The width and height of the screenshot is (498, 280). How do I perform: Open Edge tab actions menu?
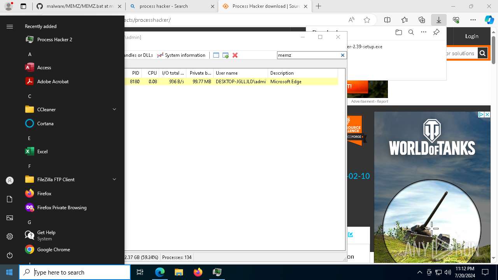(23, 6)
